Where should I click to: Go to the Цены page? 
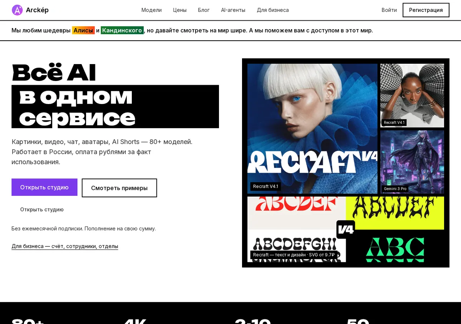pos(180,10)
